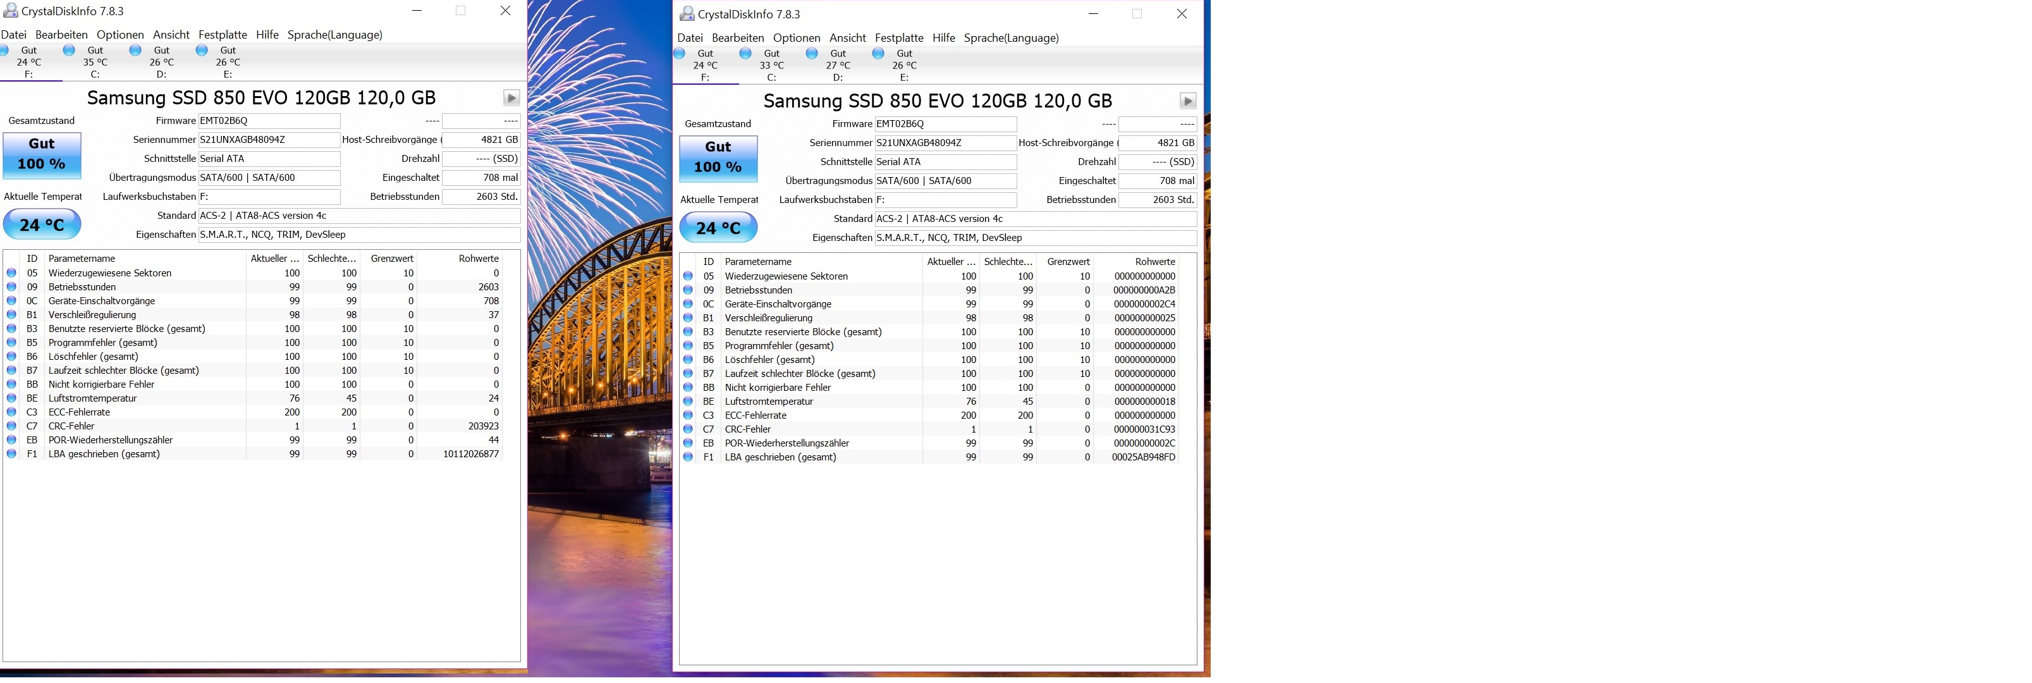Select drive D: at 27 °C in right window
Screen dimensions: 2032x683
(837, 66)
